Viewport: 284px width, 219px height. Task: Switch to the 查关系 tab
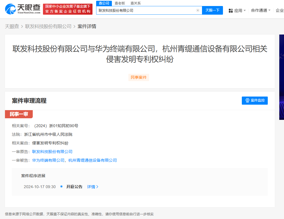point(135,3)
